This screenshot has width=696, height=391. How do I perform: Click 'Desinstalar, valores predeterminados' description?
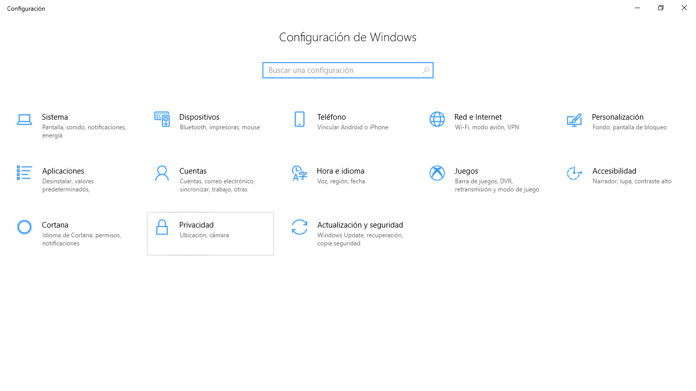(x=68, y=185)
